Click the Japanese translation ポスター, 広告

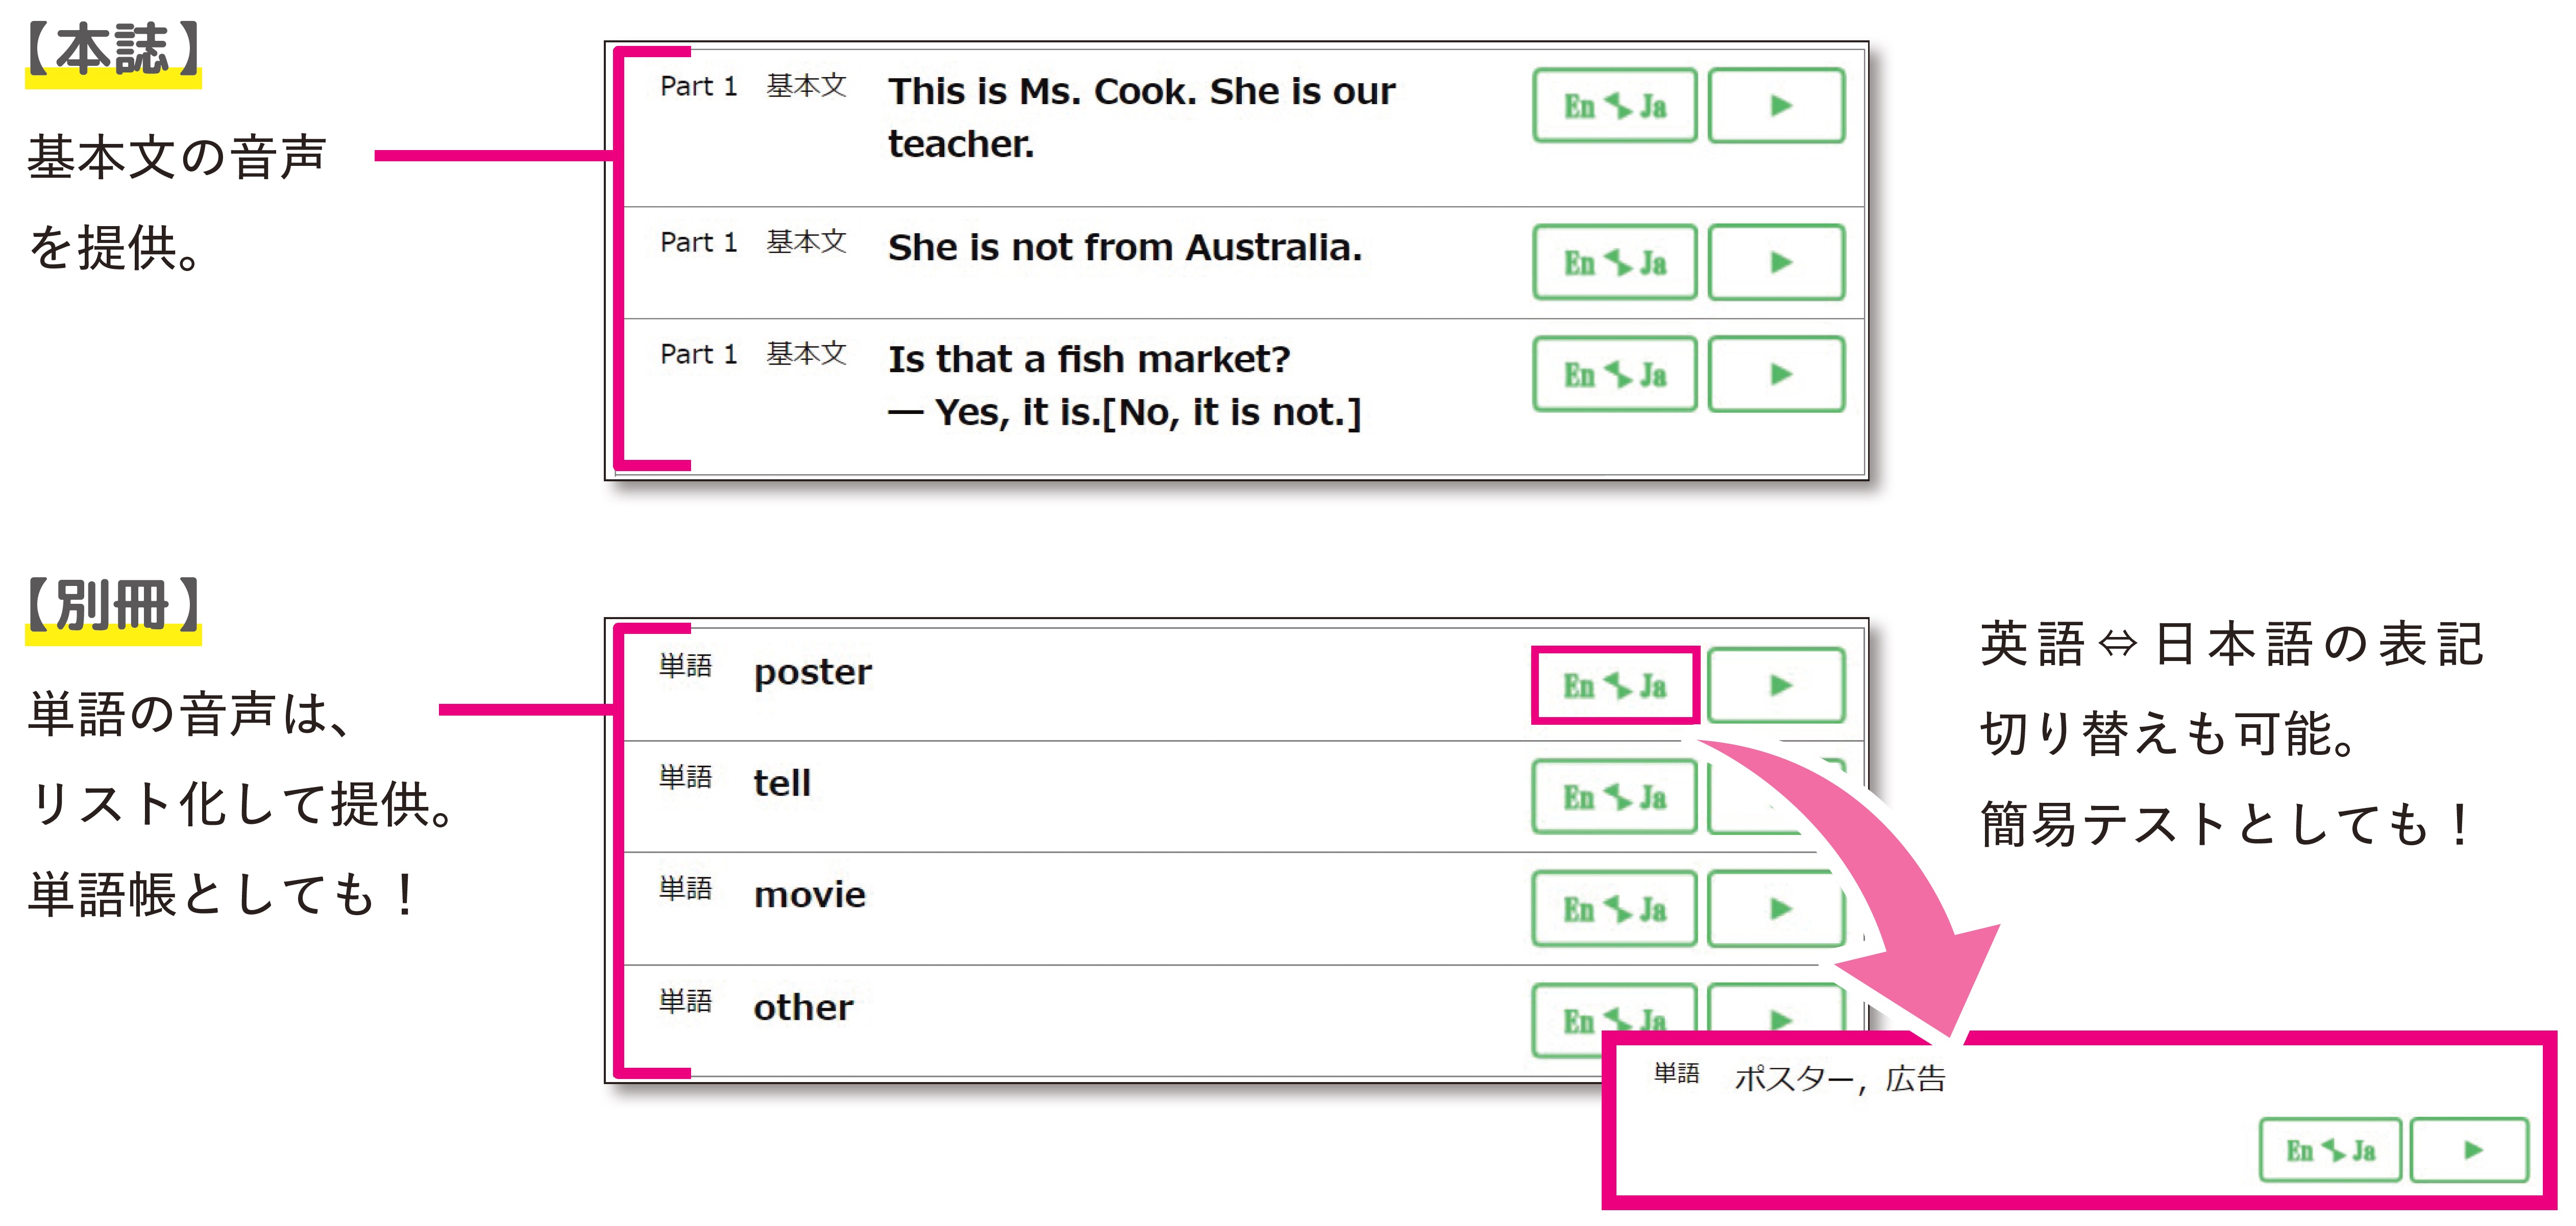1840,1078
